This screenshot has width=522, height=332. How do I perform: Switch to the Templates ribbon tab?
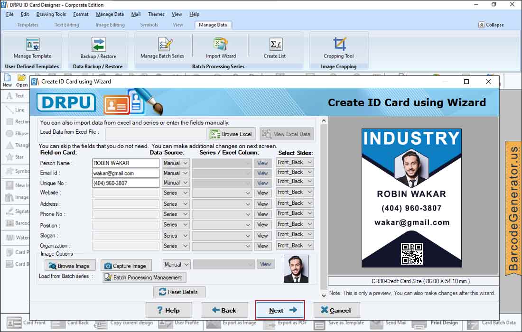coord(28,25)
